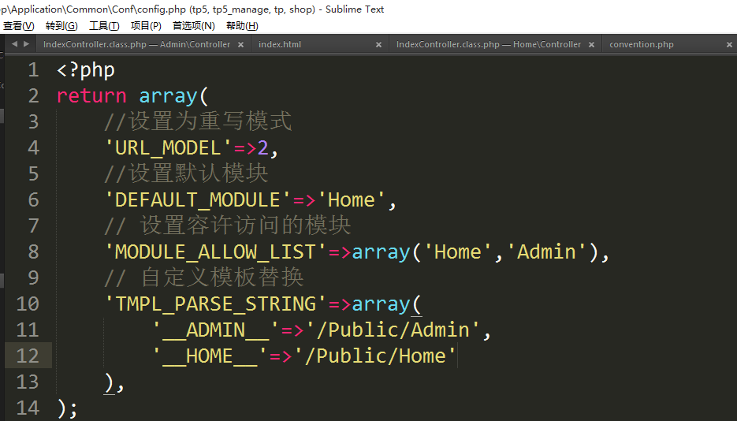
Task: Click the tab scroll right arrow
Action: [x=25, y=44]
